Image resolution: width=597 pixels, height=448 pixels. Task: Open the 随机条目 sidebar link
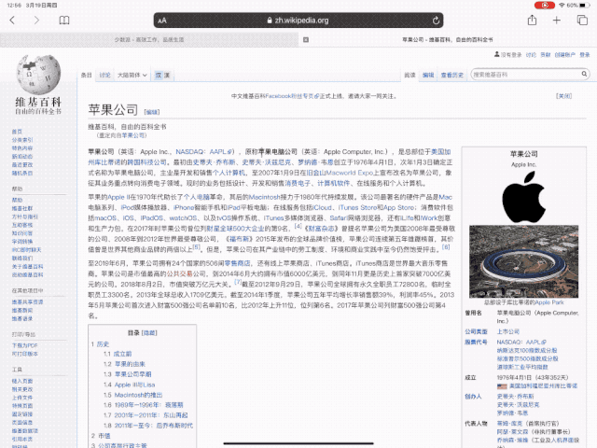(x=22, y=173)
